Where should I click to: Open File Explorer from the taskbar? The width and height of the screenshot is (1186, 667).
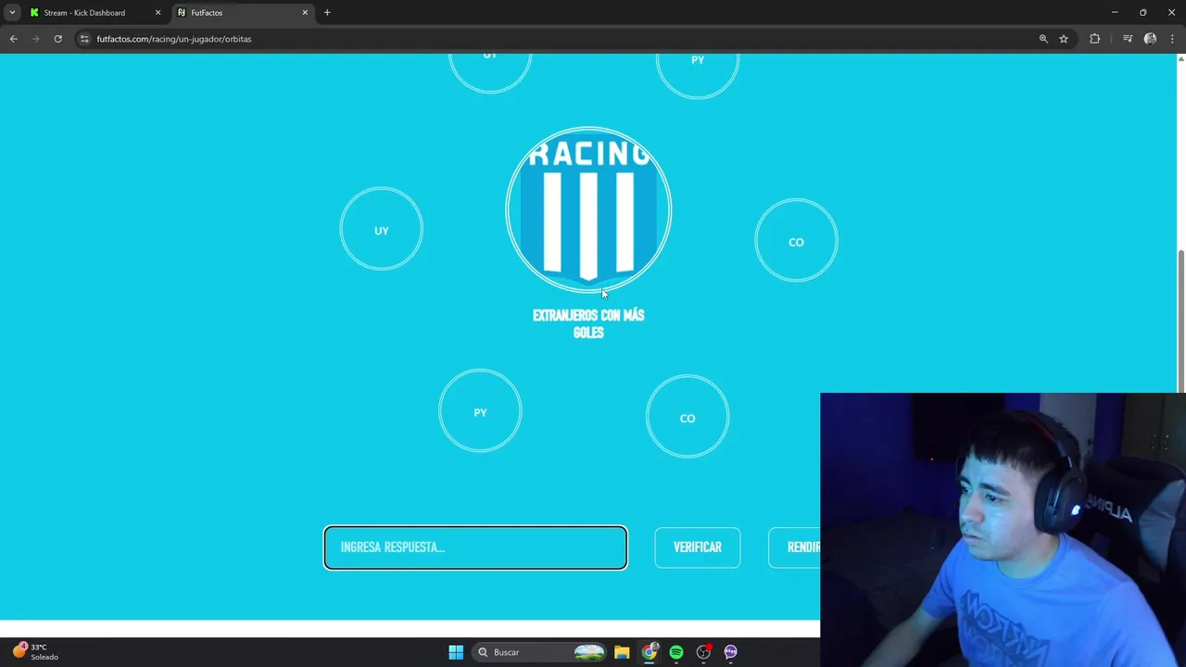point(622,652)
